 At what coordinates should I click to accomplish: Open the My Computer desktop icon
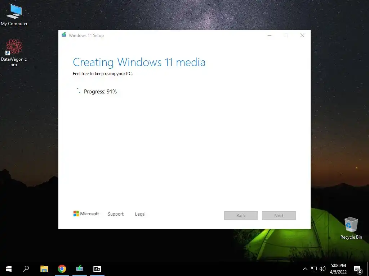[14, 14]
